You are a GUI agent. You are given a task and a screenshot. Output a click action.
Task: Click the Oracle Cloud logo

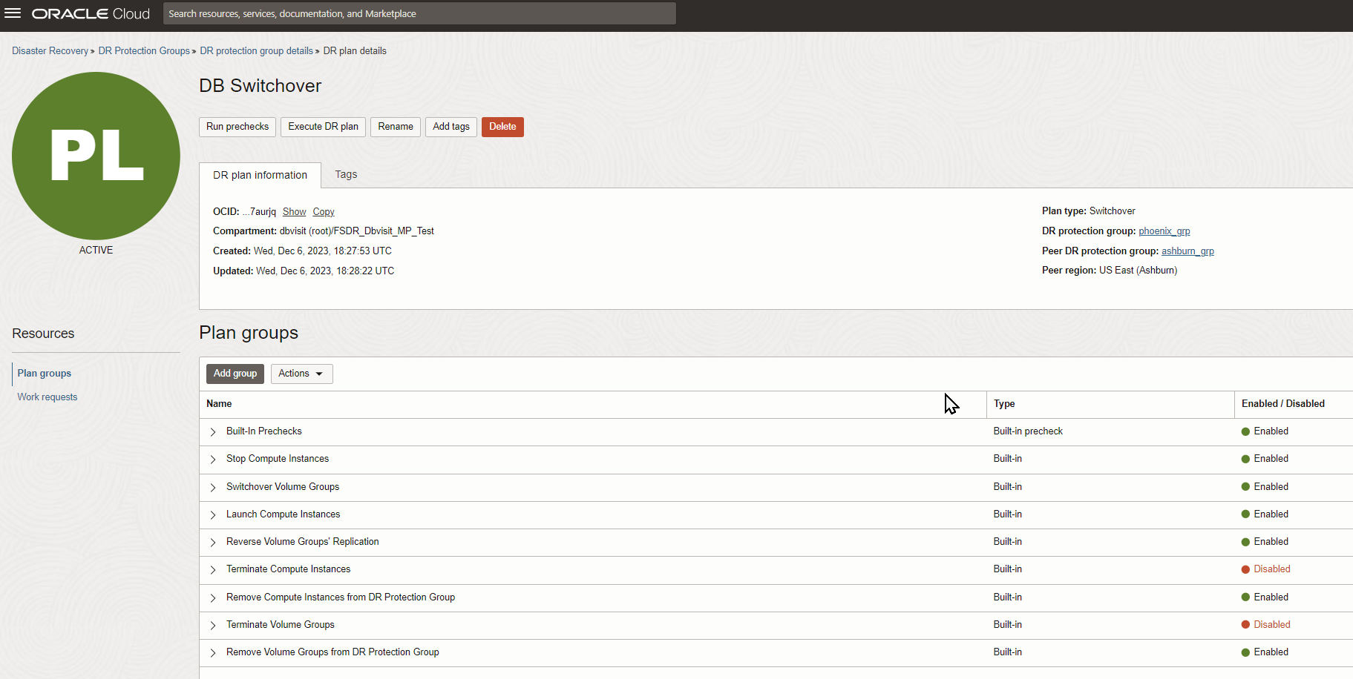(x=91, y=14)
